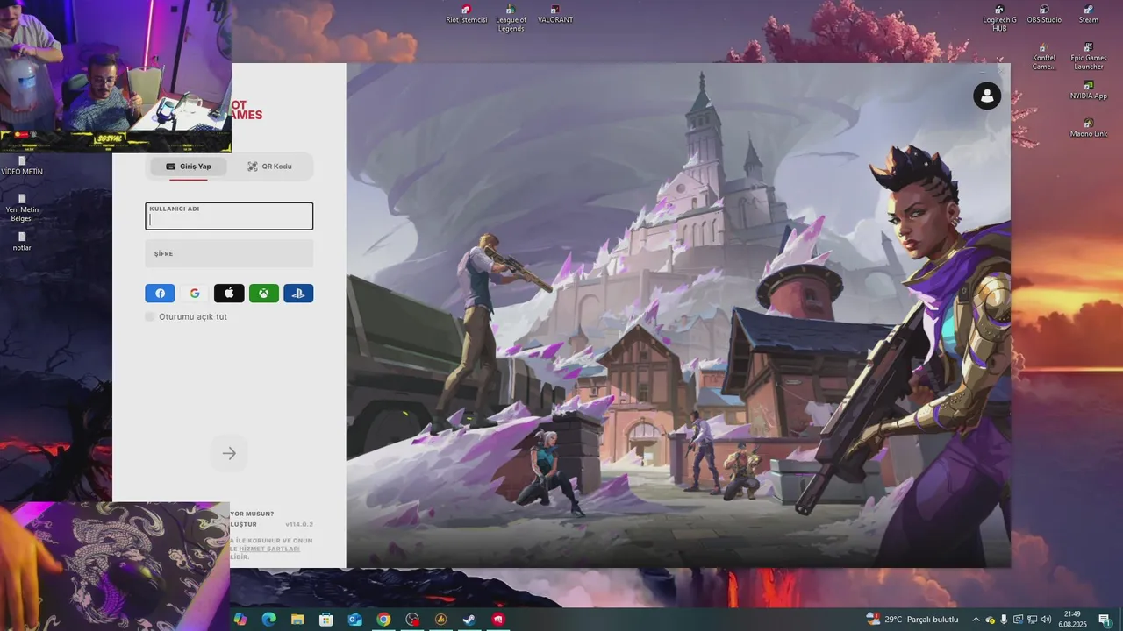The image size is (1123, 631).
Task: Select VIDEO METIN desktop file
Action: coord(22,166)
